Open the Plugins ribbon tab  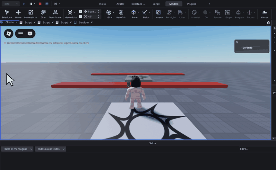pos(192,4)
